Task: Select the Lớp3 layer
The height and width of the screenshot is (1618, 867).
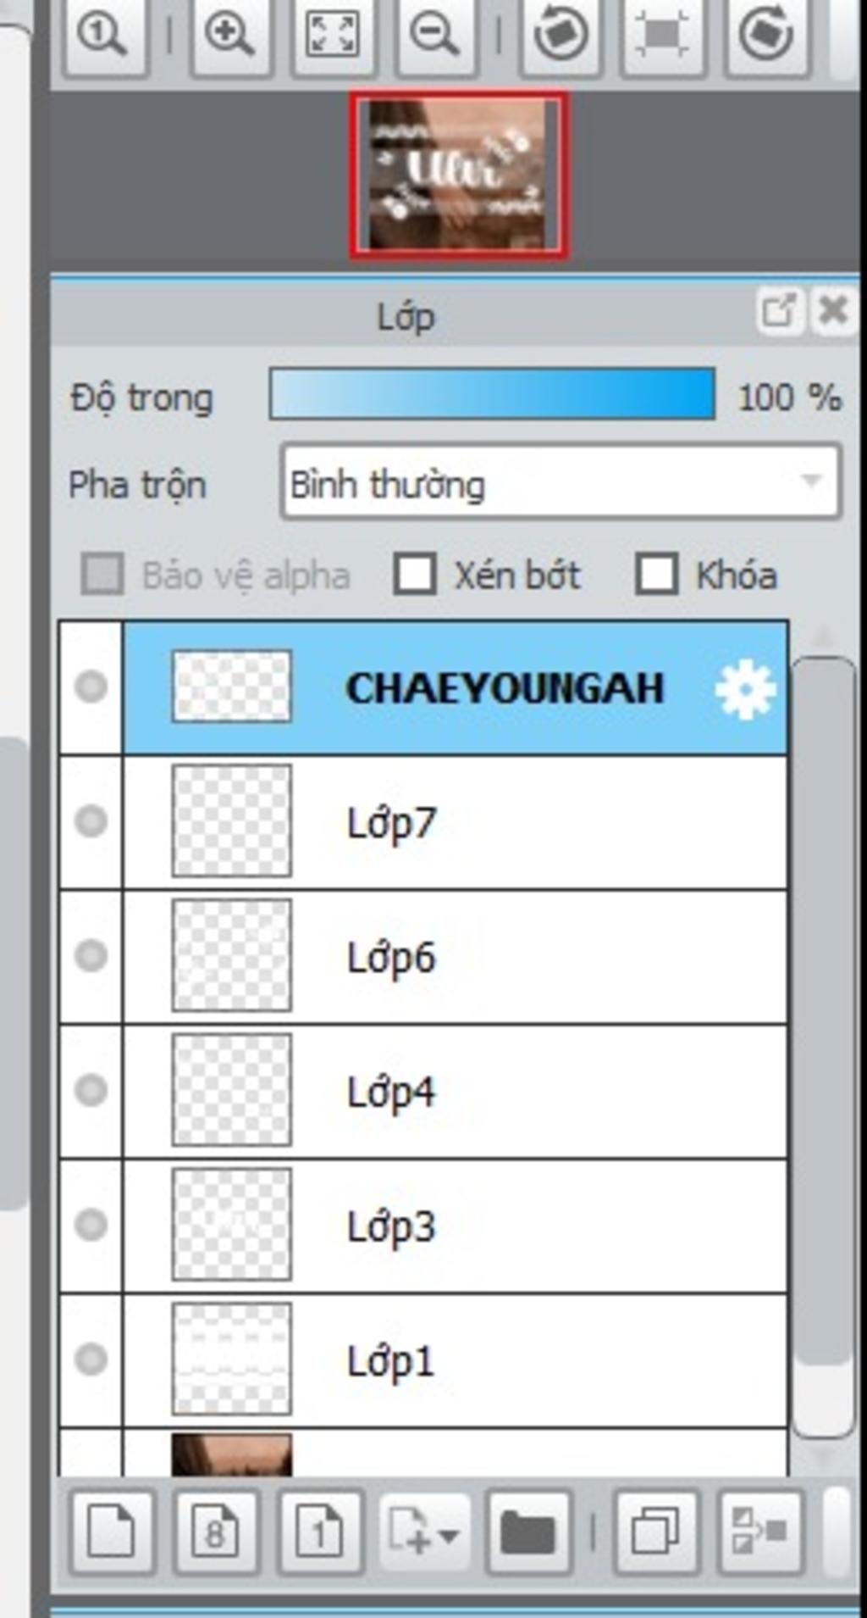Action: [456, 1226]
